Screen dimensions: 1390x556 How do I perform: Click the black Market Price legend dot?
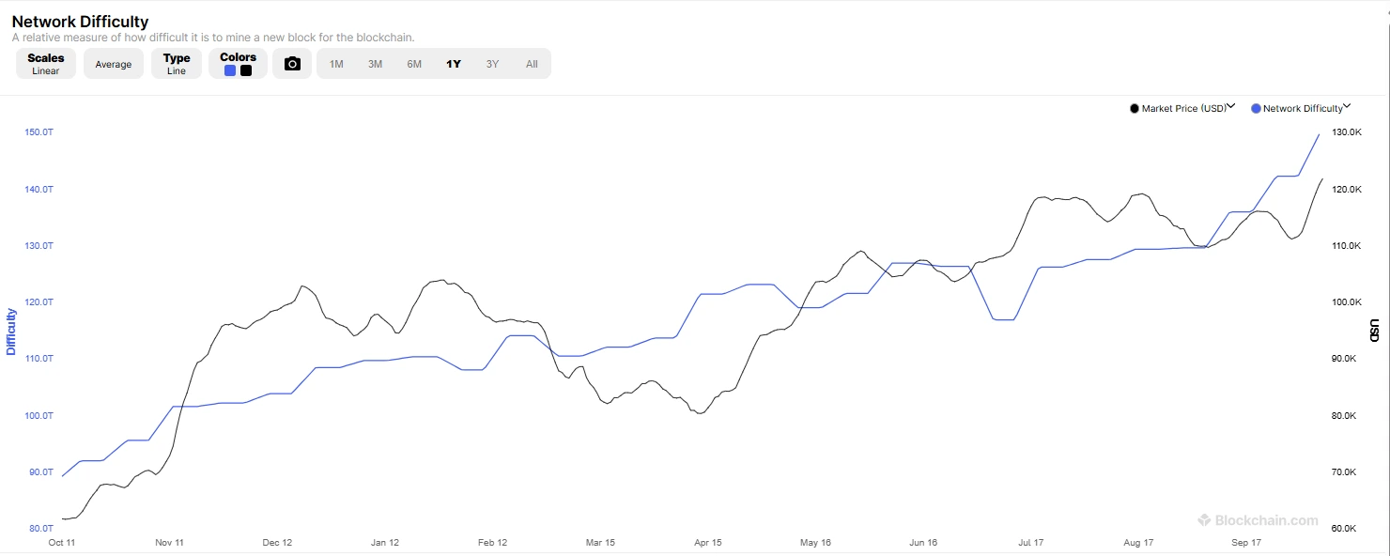point(1135,109)
